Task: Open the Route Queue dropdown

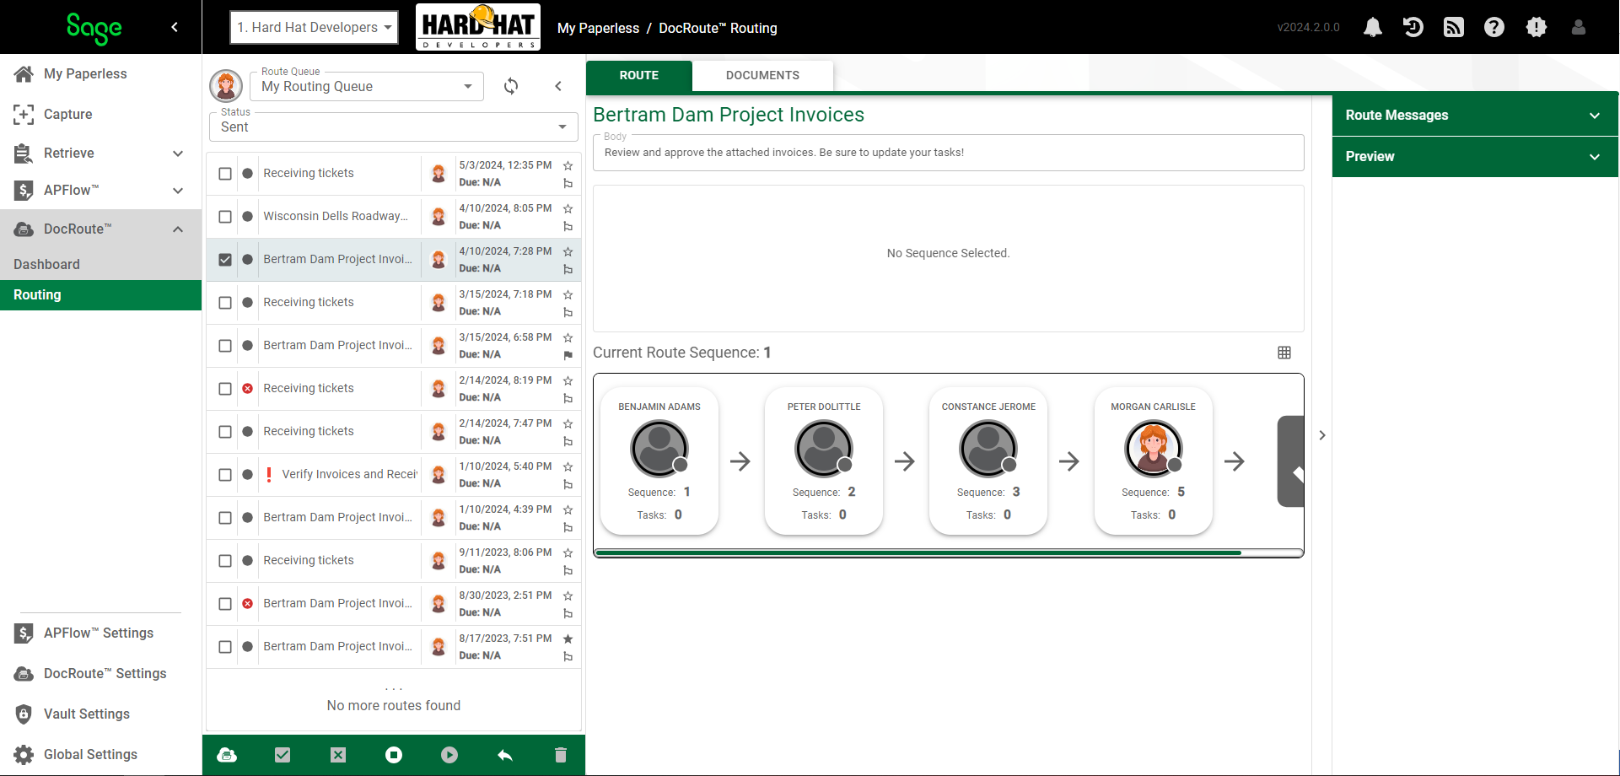Action: (368, 86)
